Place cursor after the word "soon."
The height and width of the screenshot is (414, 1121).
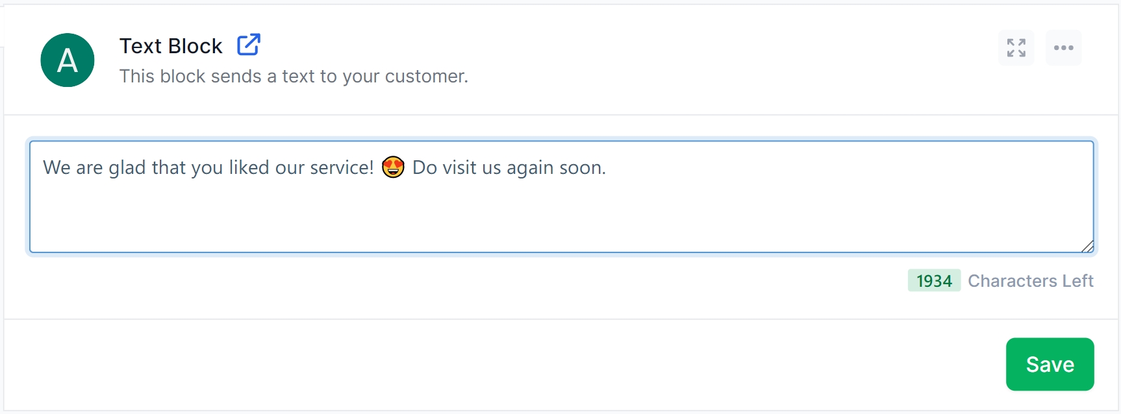607,168
